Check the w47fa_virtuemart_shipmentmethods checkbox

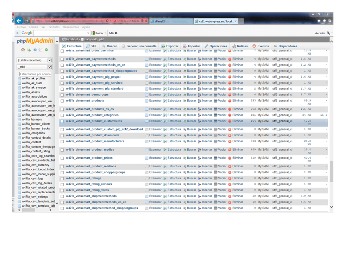tap(62, 196)
